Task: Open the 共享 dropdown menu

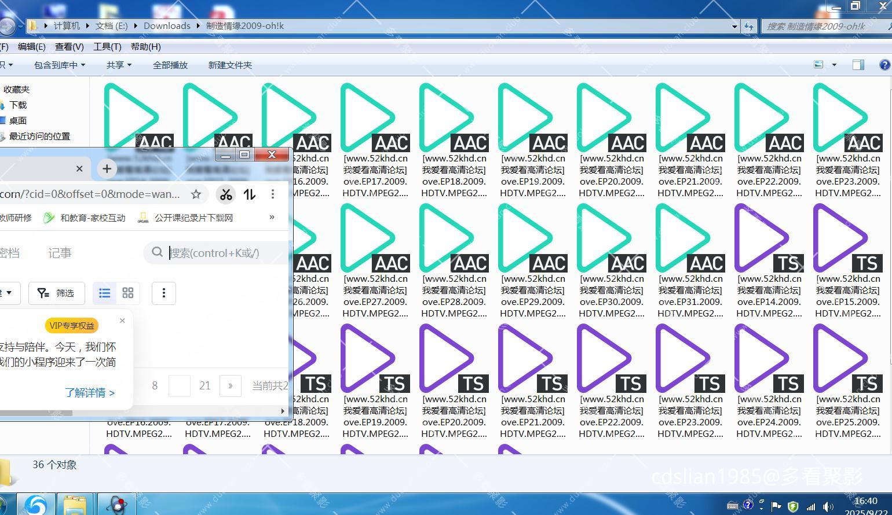Action: click(x=119, y=65)
